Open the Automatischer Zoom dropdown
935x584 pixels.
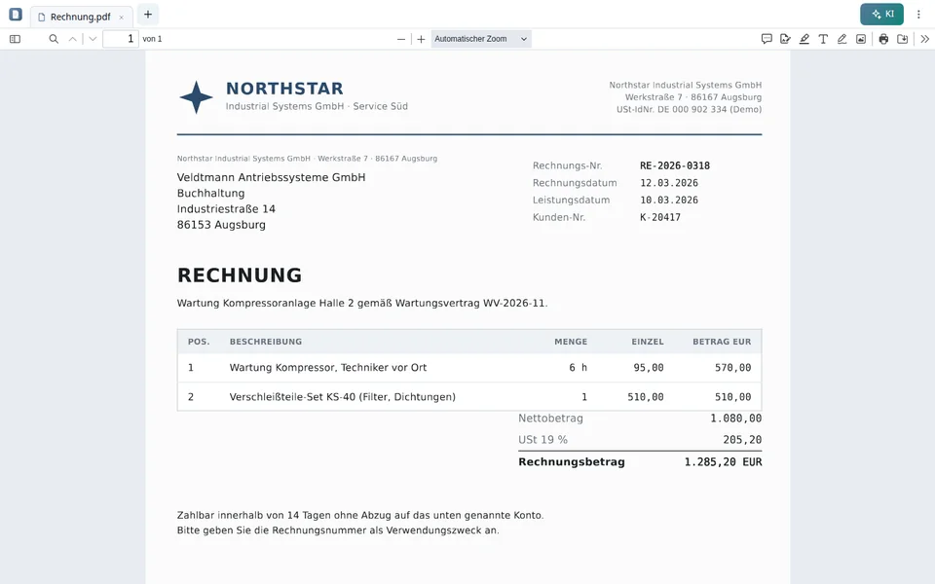click(480, 39)
